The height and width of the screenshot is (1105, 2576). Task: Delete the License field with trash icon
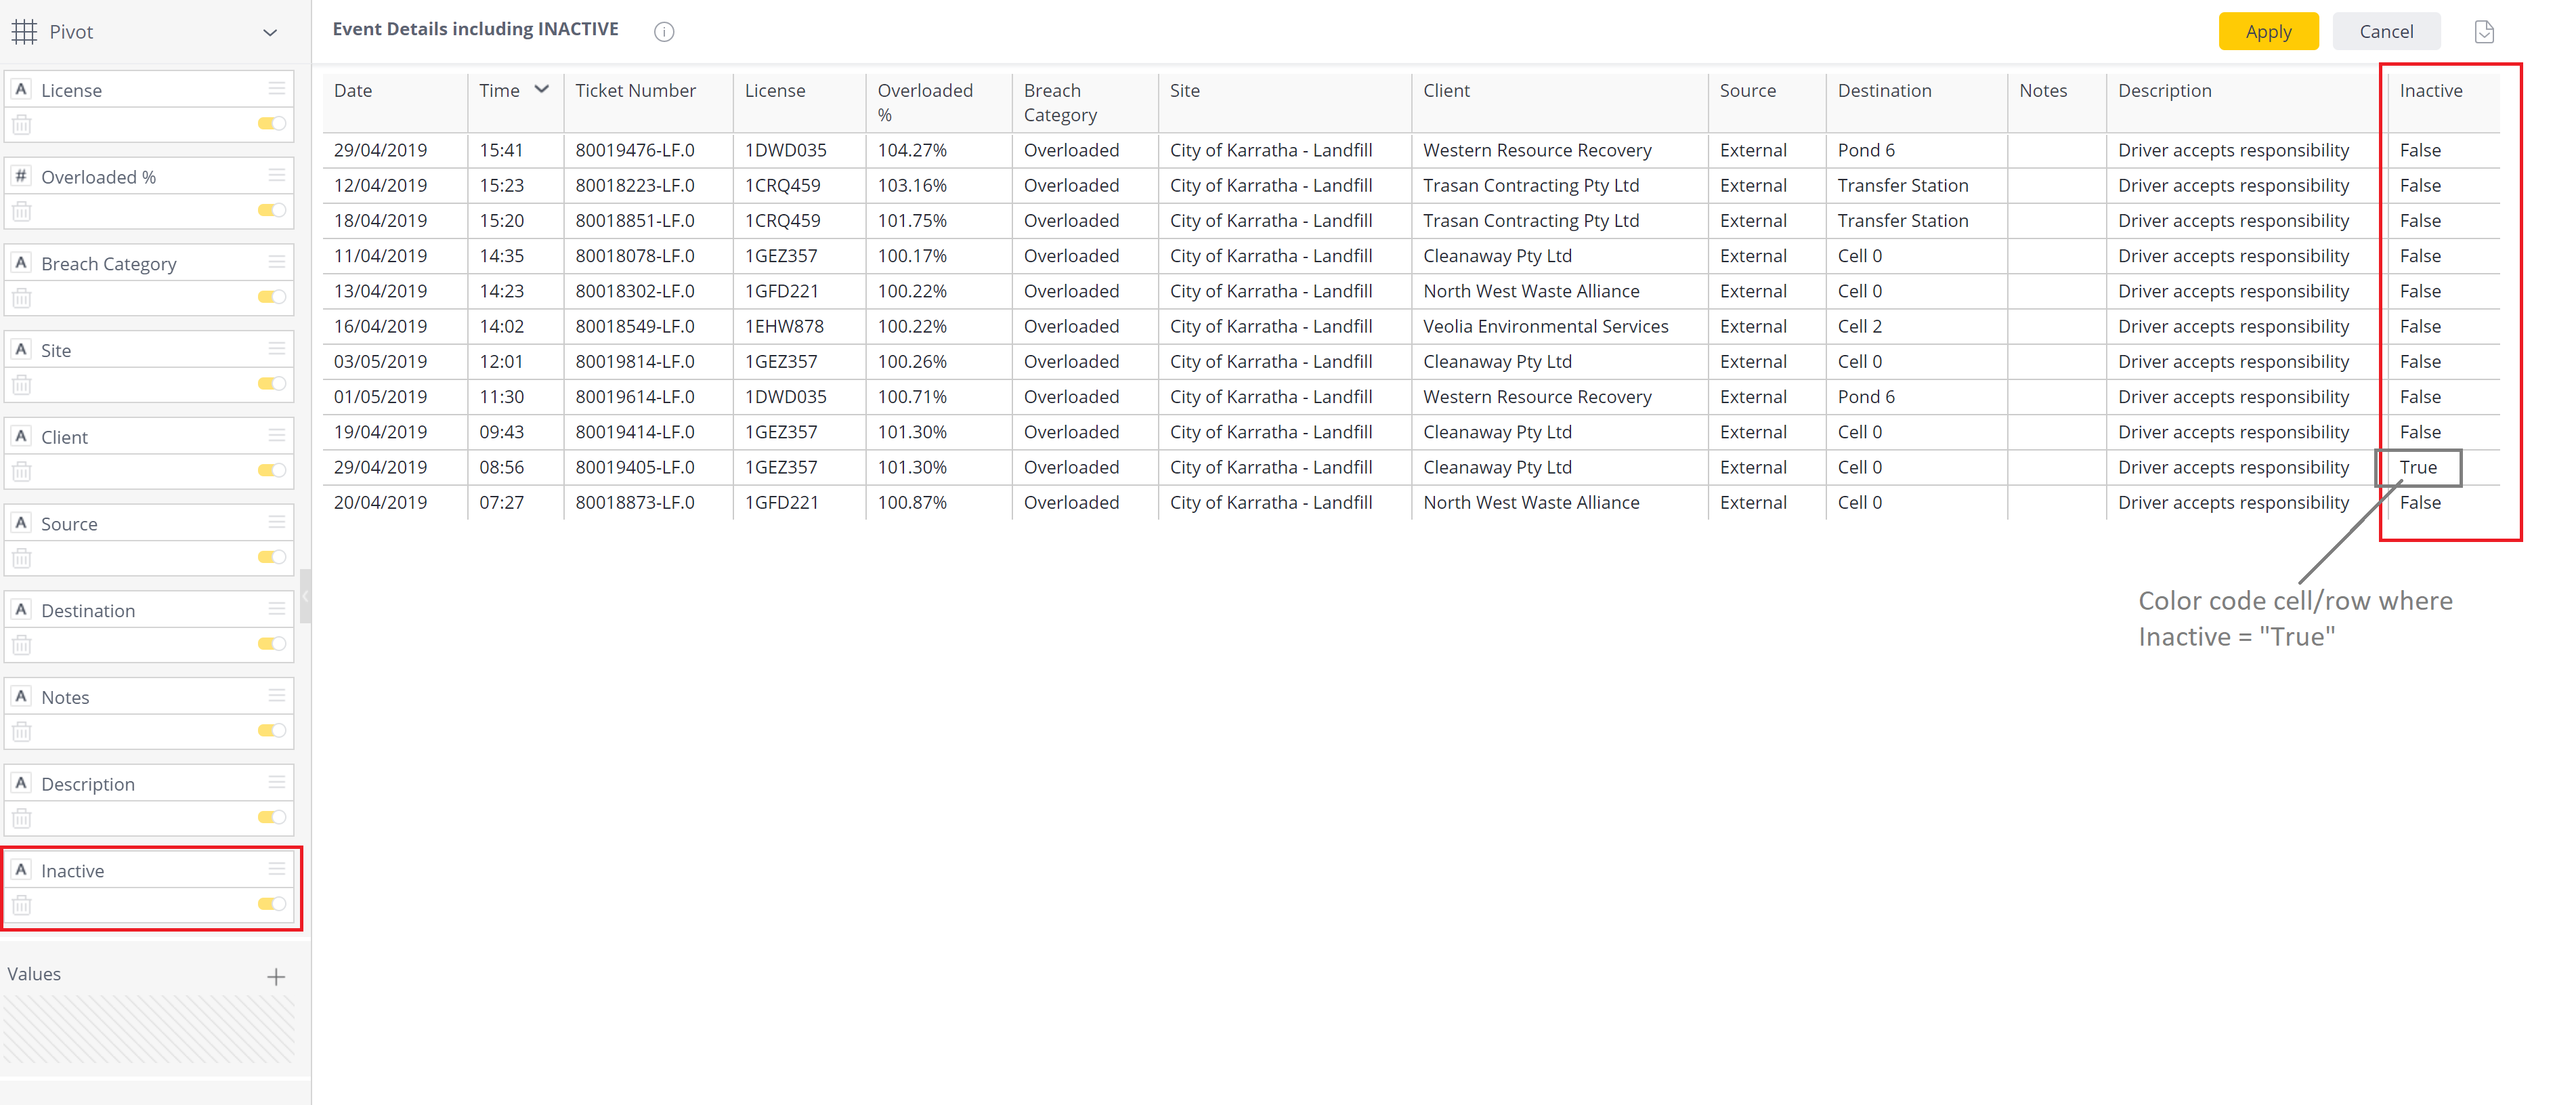click(x=22, y=125)
